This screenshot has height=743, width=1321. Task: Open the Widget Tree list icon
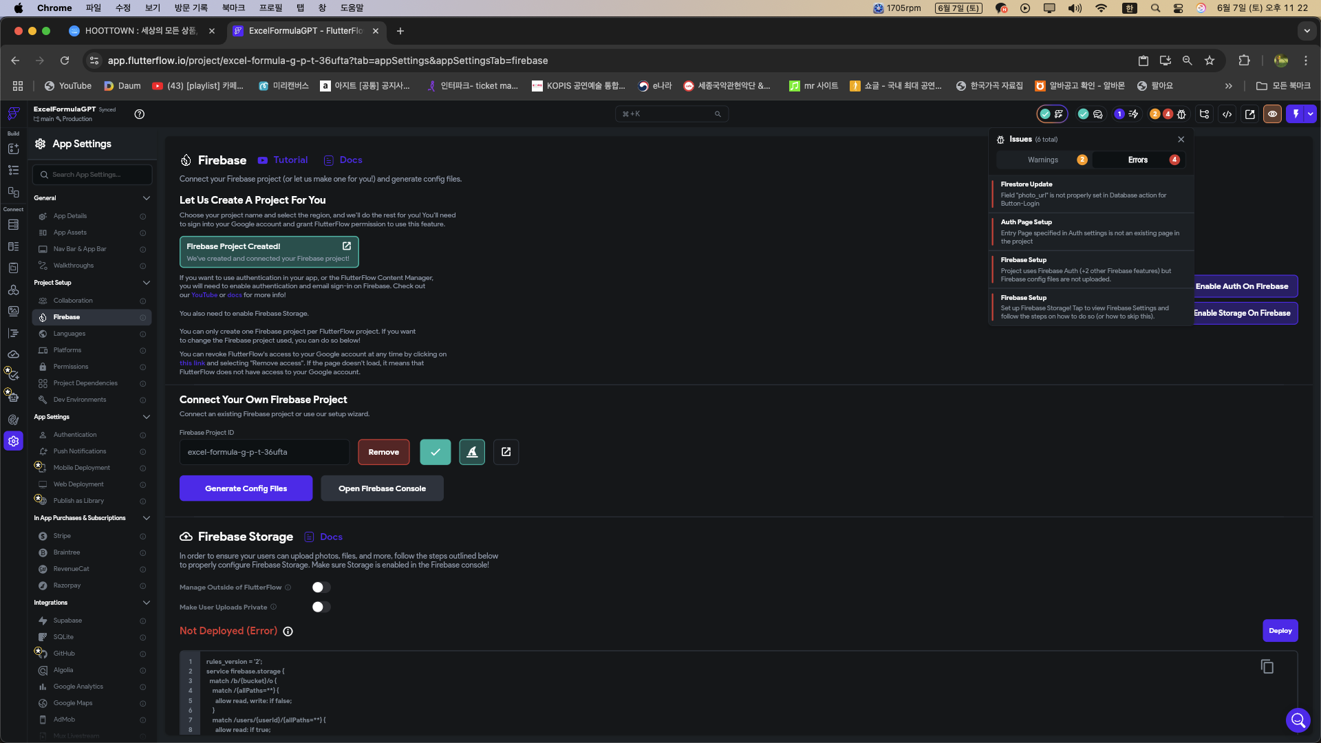point(13,170)
